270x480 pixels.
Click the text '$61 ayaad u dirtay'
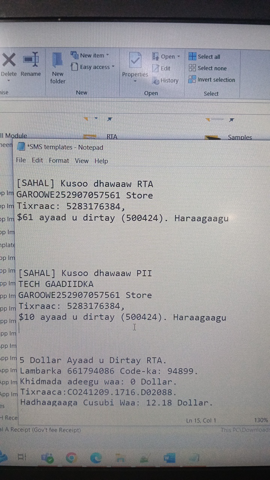tap(66, 218)
